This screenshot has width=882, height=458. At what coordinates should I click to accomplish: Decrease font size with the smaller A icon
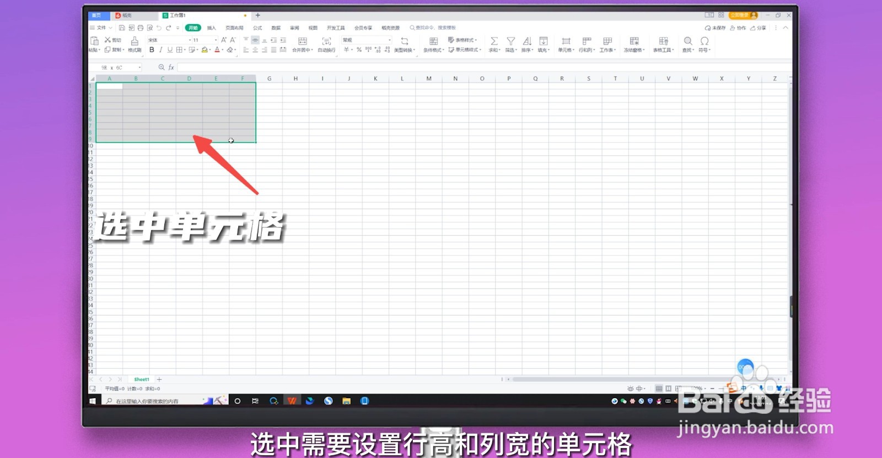233,40
